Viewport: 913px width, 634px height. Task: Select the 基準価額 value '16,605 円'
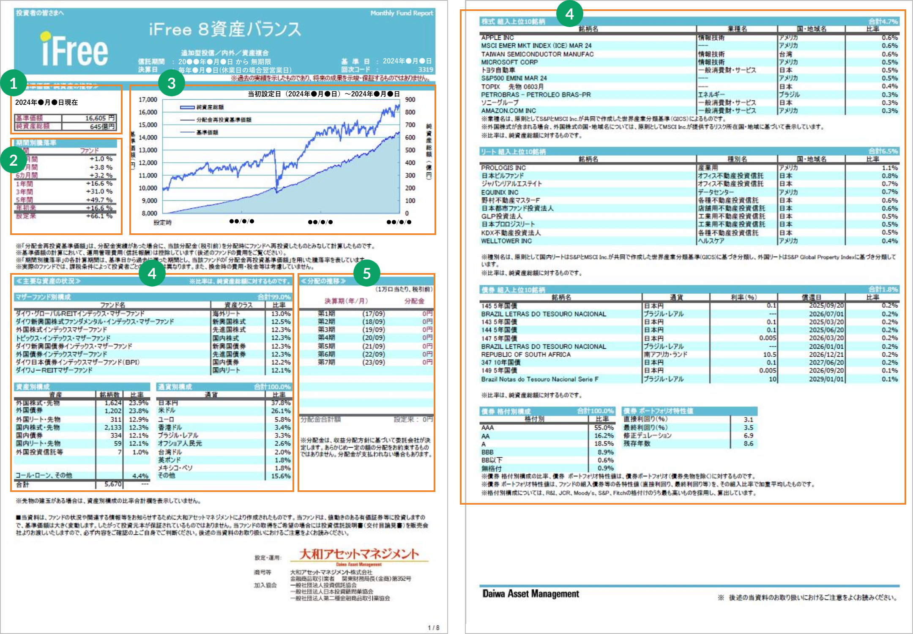pyautogui.click(x=100, y=118)
